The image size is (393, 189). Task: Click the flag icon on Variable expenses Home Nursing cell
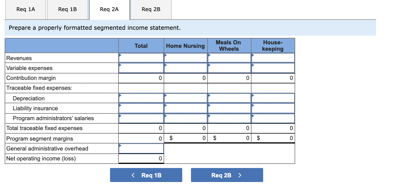(165, 66)
